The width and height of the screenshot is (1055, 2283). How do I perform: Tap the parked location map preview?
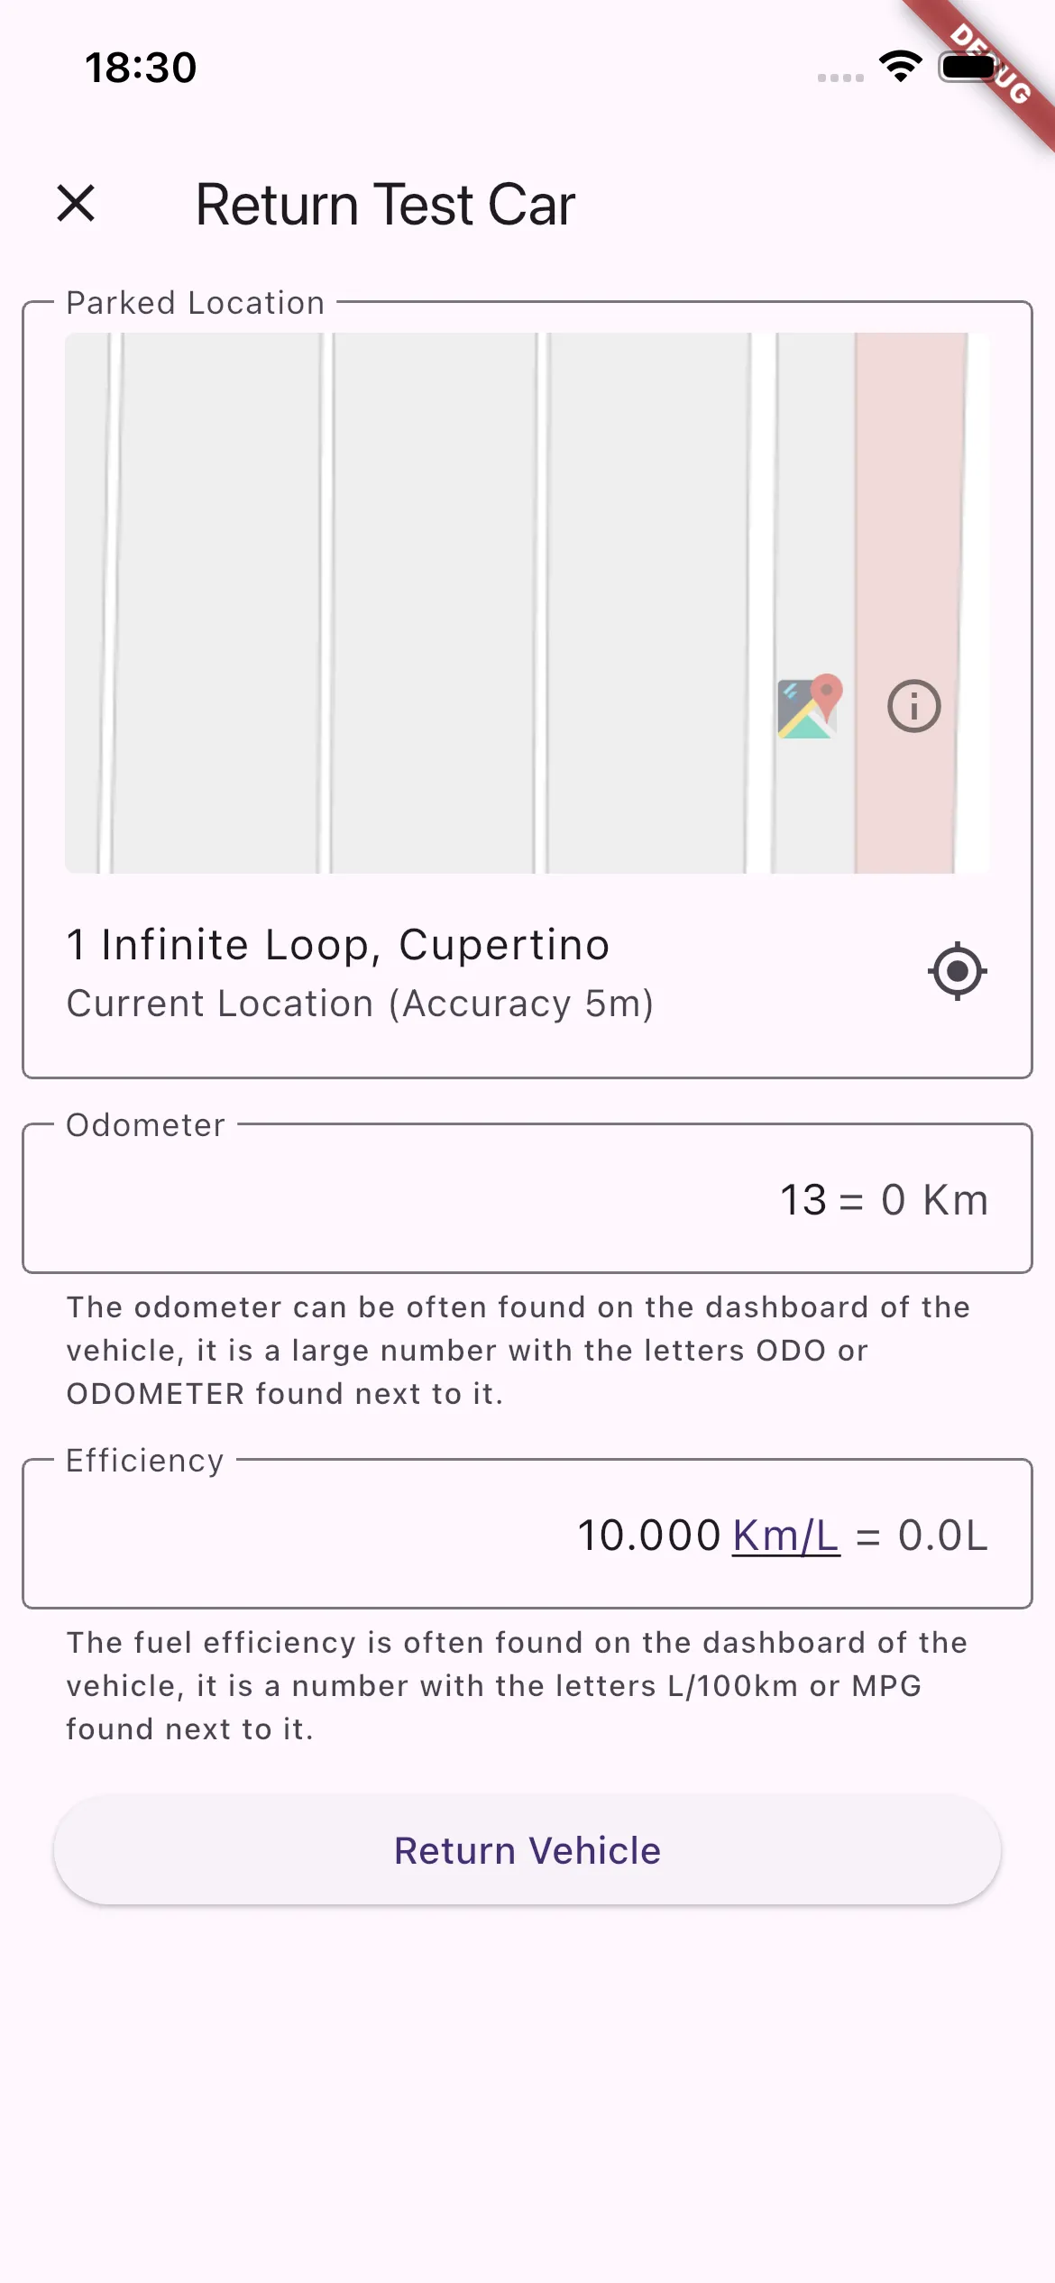527,603
